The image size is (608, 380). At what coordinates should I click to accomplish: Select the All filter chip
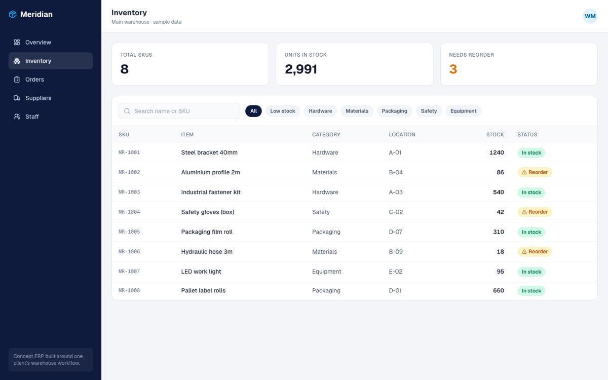point(253,111)
